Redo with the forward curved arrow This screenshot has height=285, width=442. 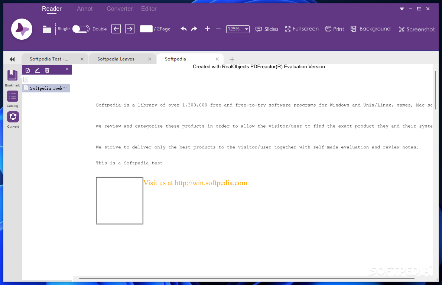194,29
